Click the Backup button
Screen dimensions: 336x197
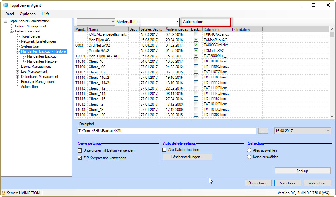click(x=302, y=171)
